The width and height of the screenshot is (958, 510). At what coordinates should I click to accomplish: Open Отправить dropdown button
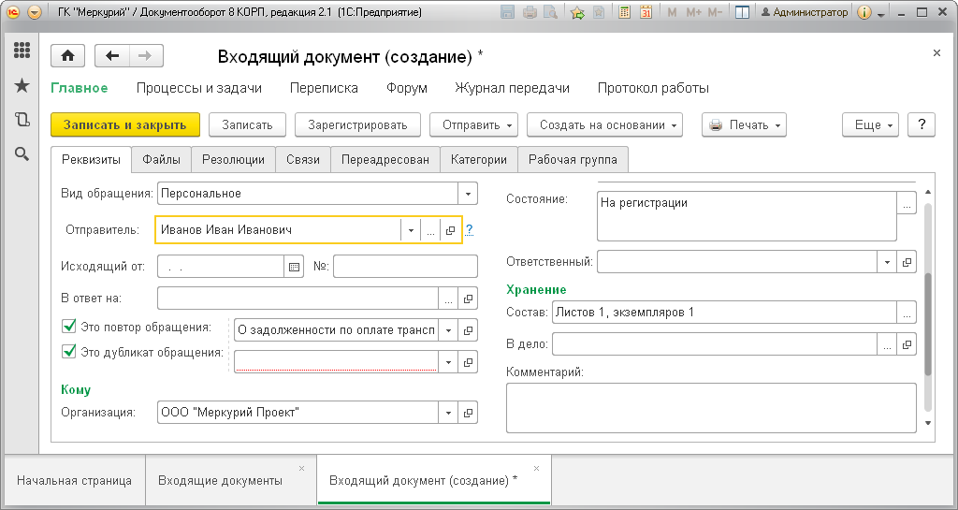473,124
